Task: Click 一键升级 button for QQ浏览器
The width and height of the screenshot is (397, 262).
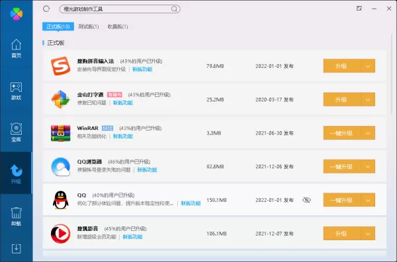Action: 342,166
